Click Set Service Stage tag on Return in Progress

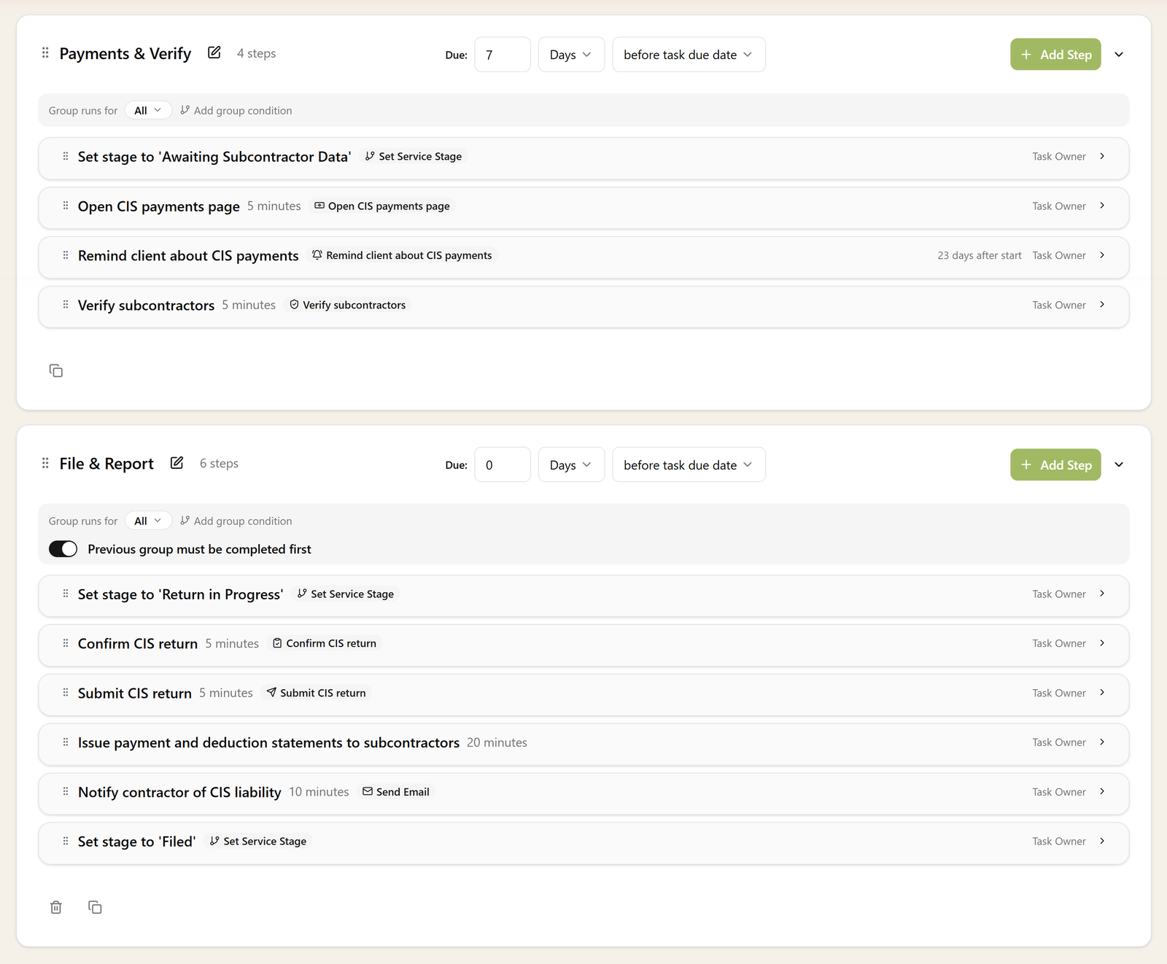point(346,594)
